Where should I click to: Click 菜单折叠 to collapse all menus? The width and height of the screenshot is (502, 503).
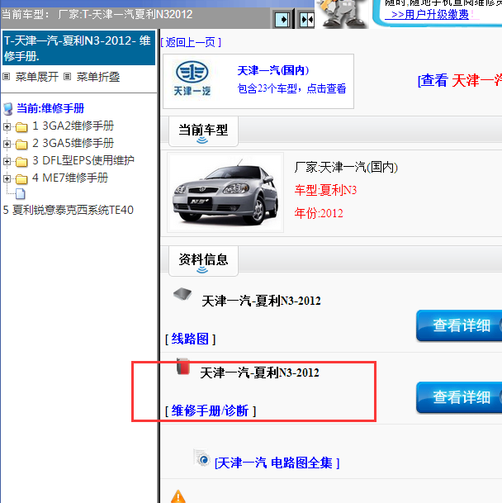(x=98, y=77)
